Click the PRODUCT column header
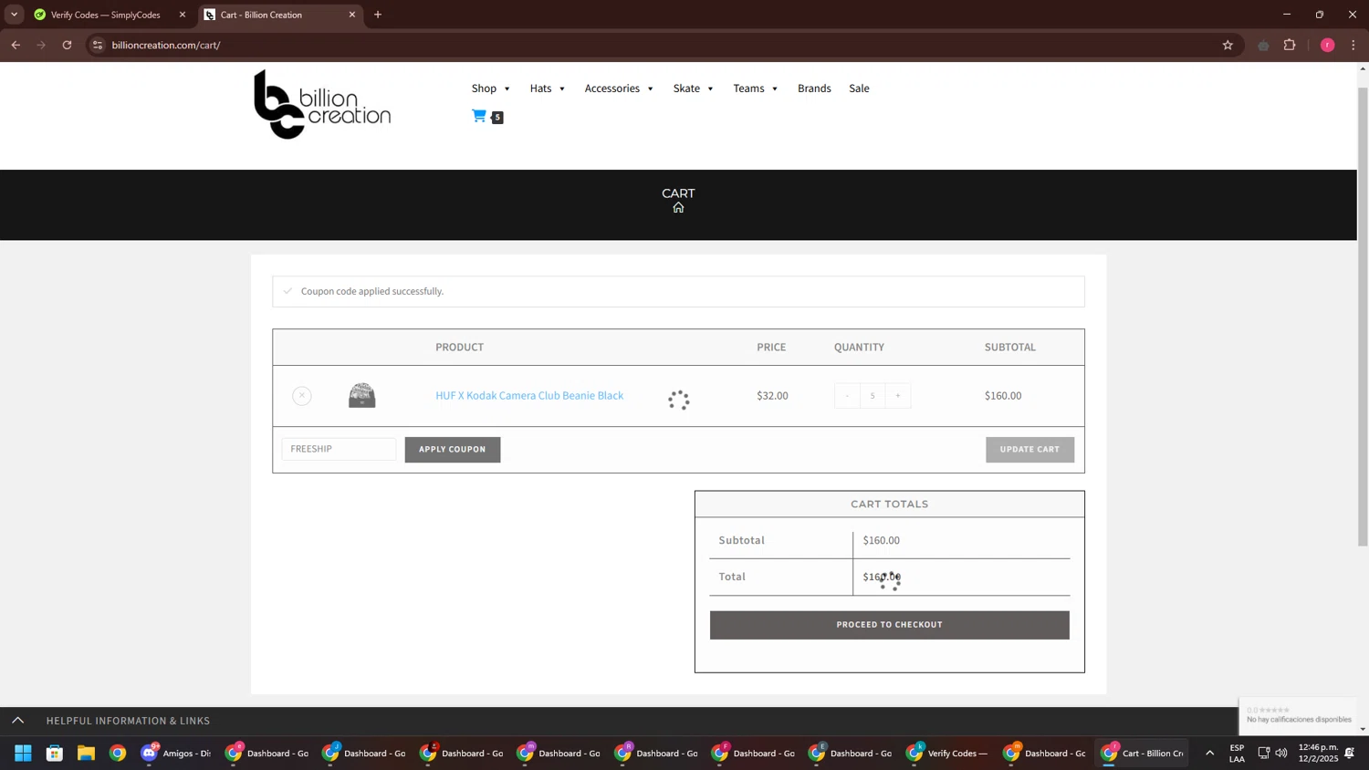The width and height of the screenshot is (1369, 770). (x=460, y=348)
